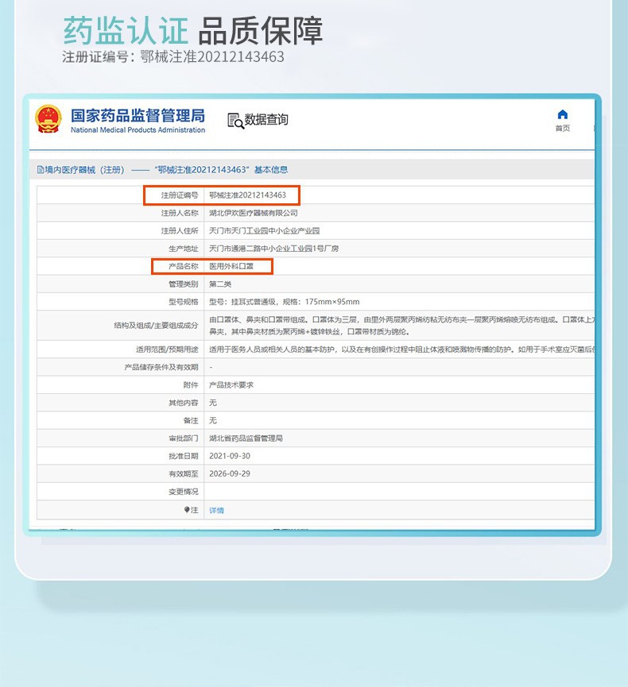This screenshot has height=687, width=628.
Task: Click the 药监认证 品质保障 banner heading
Action: pos(193,31)
